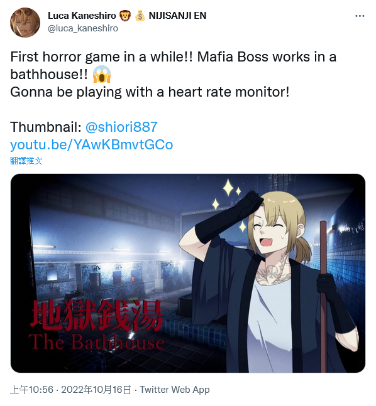This screenshot has height=406, width=376.
Task: Click the Twitter Web App source label
Action: click(175, 390)
